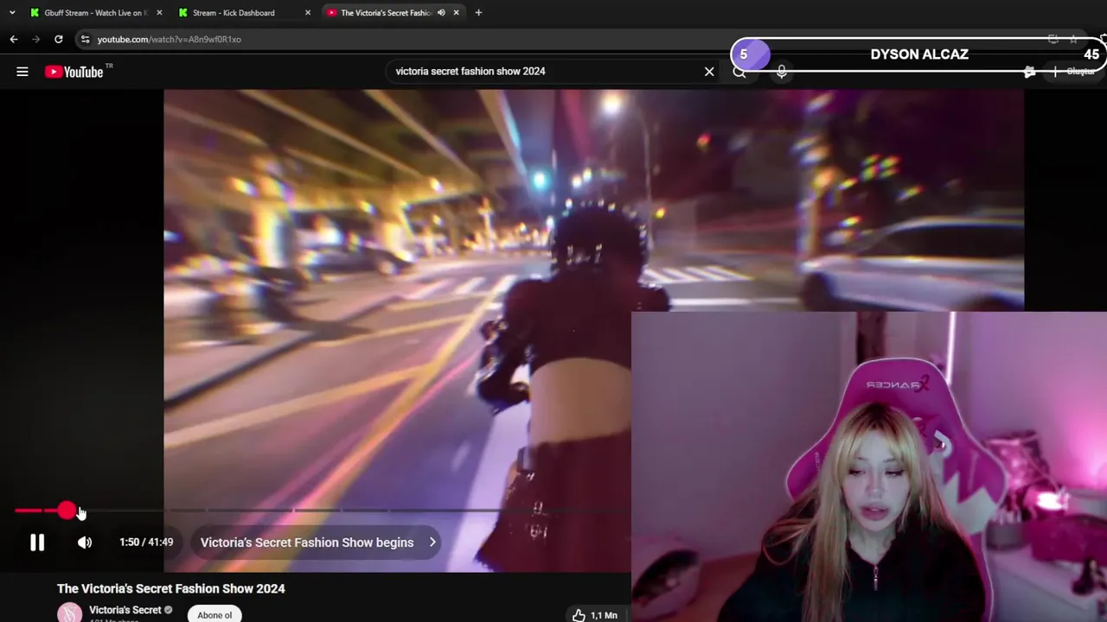Open the Victoria's Secret channel avatar
Image resolution: width=1107 pixels, height=622 pixels.
point(69,613)
